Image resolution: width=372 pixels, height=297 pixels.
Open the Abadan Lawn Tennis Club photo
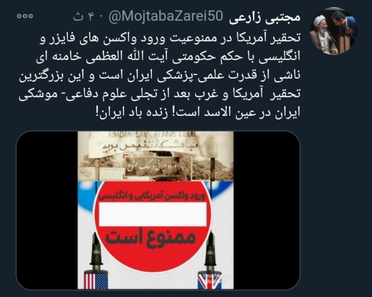[156, 156]
